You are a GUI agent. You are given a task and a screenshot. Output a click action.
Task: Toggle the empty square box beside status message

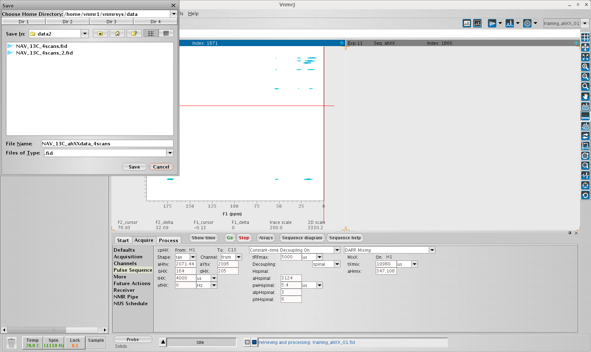click(247, 342)
